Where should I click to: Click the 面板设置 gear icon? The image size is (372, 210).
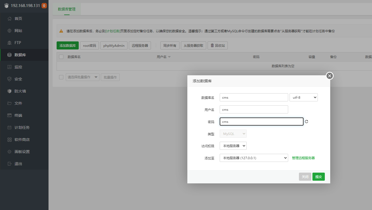pos(9,152)
